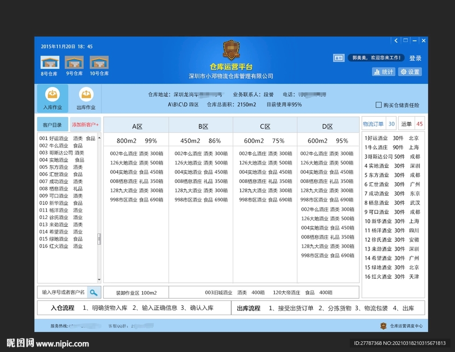
Task: Switch to the 10号仓库 warehouse
Action: click(x=99, y=63)
